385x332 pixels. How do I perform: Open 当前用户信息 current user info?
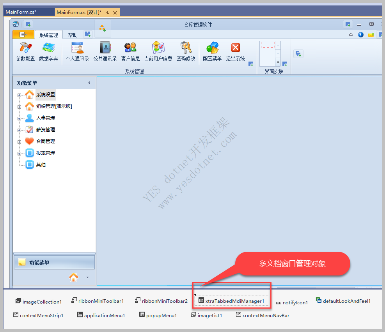158,52
